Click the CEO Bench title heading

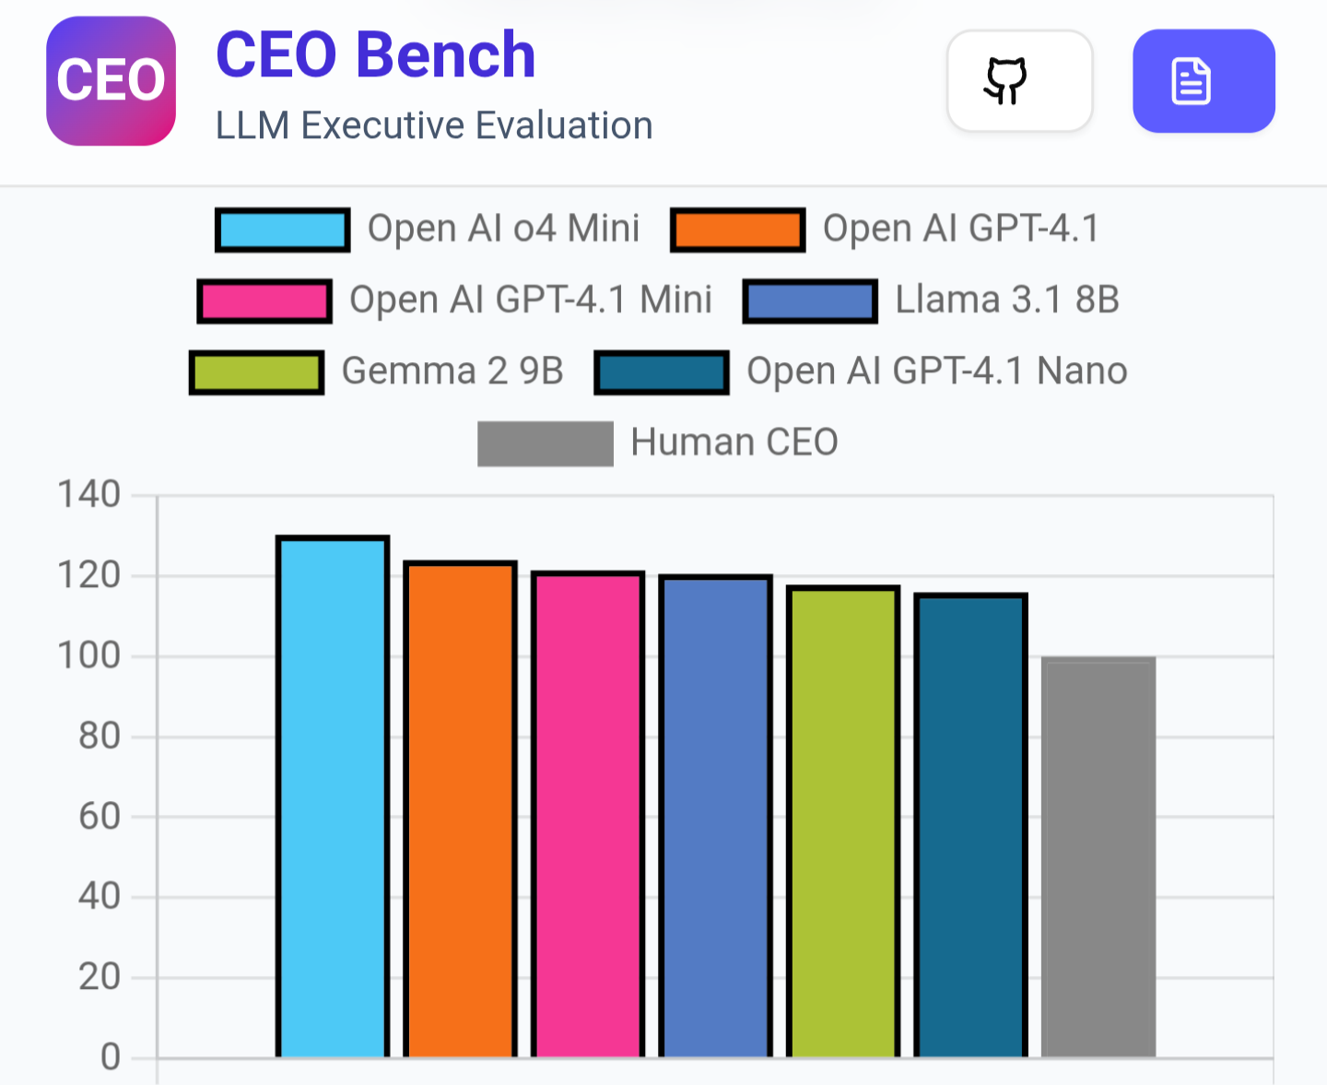click(375, 53)
